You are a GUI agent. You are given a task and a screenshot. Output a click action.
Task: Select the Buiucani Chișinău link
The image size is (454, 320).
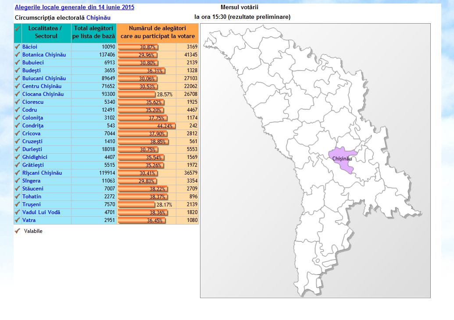tap(44, 78)
